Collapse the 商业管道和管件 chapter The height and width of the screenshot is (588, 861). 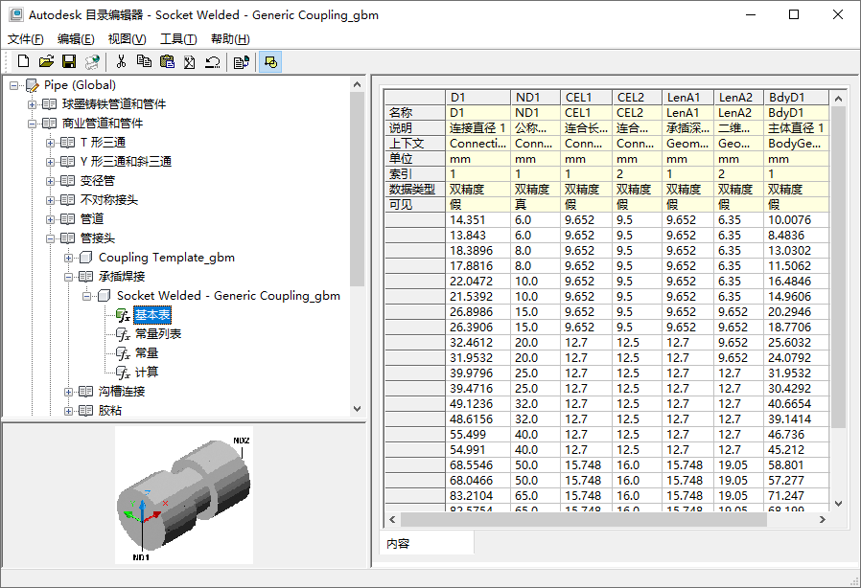click(x=32, y=124)
